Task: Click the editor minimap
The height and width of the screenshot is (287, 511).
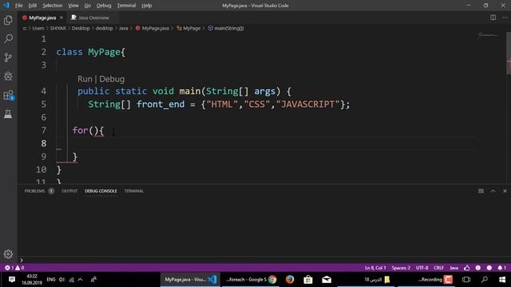Action: pyautogui.click(x=488, y=35)
